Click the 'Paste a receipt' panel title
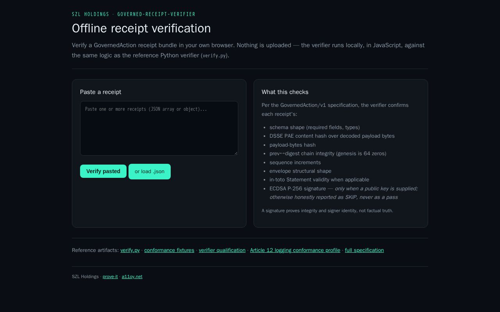 click(x=101, y=92)
